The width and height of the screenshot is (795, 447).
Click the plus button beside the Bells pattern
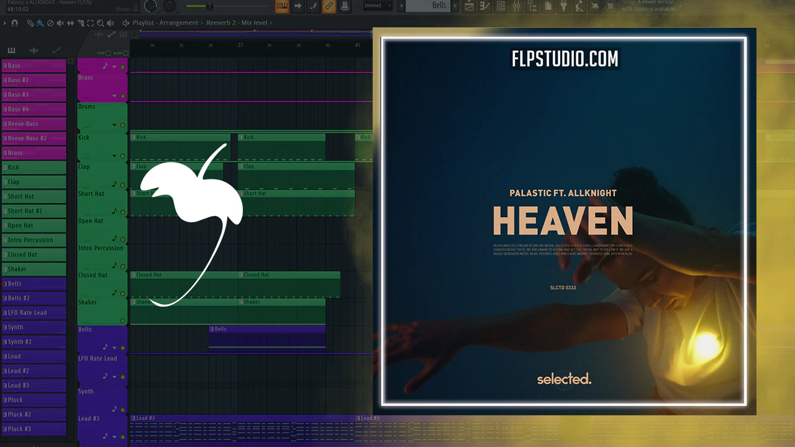455,6
